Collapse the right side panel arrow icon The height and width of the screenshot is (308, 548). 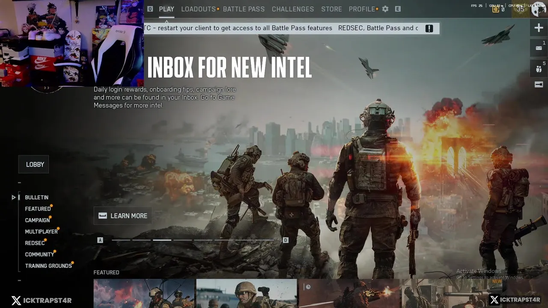click(x=539, y=85)
